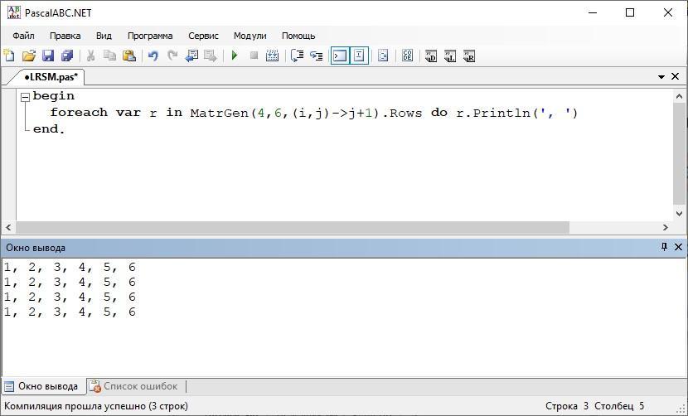The image size is (688, 416).
Task: Click the first output row of numbers
Action: pyautogui.click(x=70, y=267)
